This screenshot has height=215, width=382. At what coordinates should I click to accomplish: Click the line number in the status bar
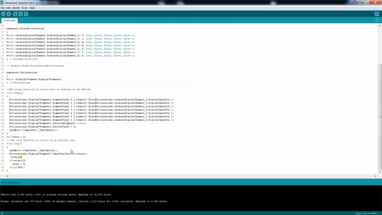[x=2, y=214]
